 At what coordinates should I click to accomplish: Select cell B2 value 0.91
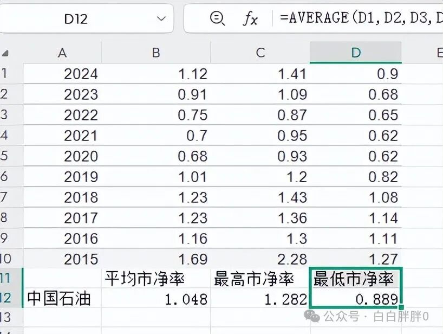[x=156, y=94]
